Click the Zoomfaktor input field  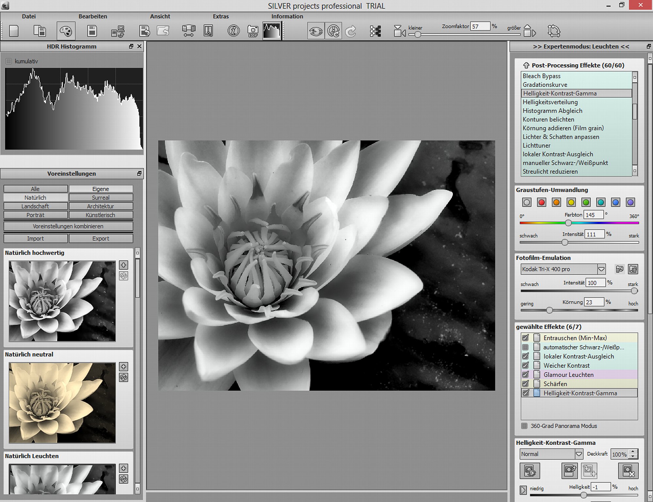[480, 26]
